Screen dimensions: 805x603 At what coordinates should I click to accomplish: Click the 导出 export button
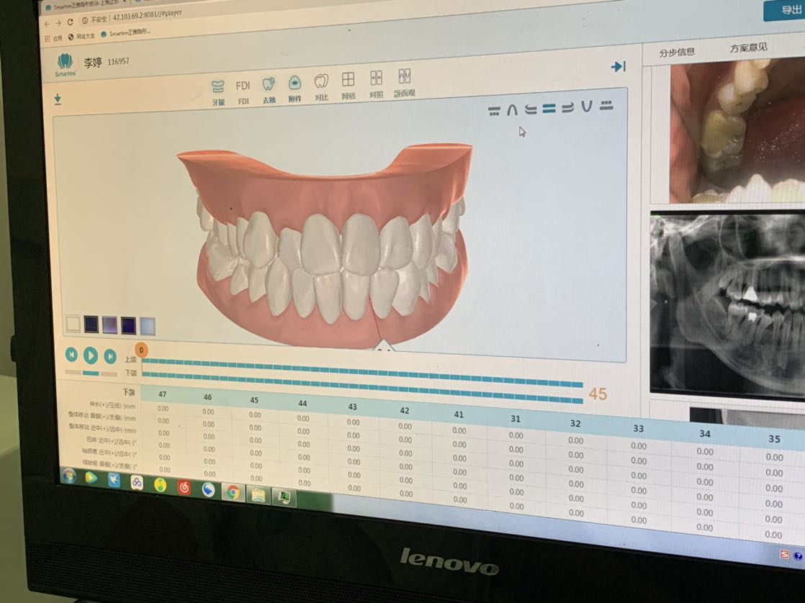click(x=786, y=10)
